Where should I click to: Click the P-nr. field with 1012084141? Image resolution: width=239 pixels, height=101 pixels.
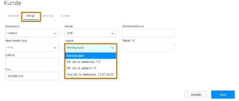coord(32,76)
